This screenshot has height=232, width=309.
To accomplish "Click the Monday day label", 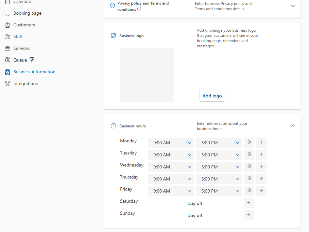I will click(128, 141).
